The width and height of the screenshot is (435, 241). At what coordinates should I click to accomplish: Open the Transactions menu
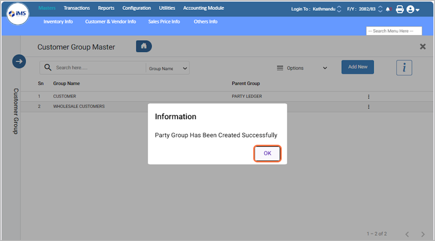coord(76,8)
